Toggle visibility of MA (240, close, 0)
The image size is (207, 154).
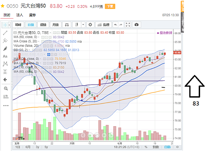[45, 63]
